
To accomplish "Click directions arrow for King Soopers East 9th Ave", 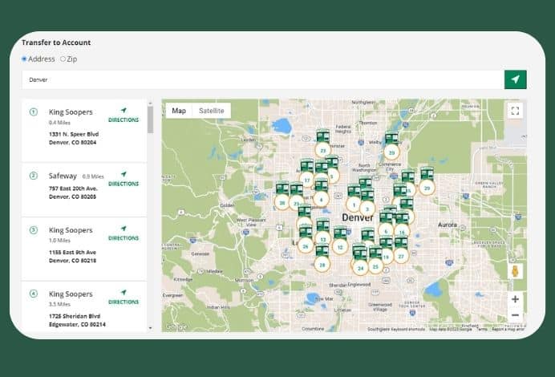I will point(124,229).
